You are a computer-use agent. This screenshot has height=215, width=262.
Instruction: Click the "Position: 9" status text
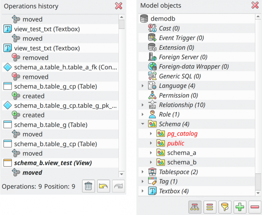(x=60, y=187)
